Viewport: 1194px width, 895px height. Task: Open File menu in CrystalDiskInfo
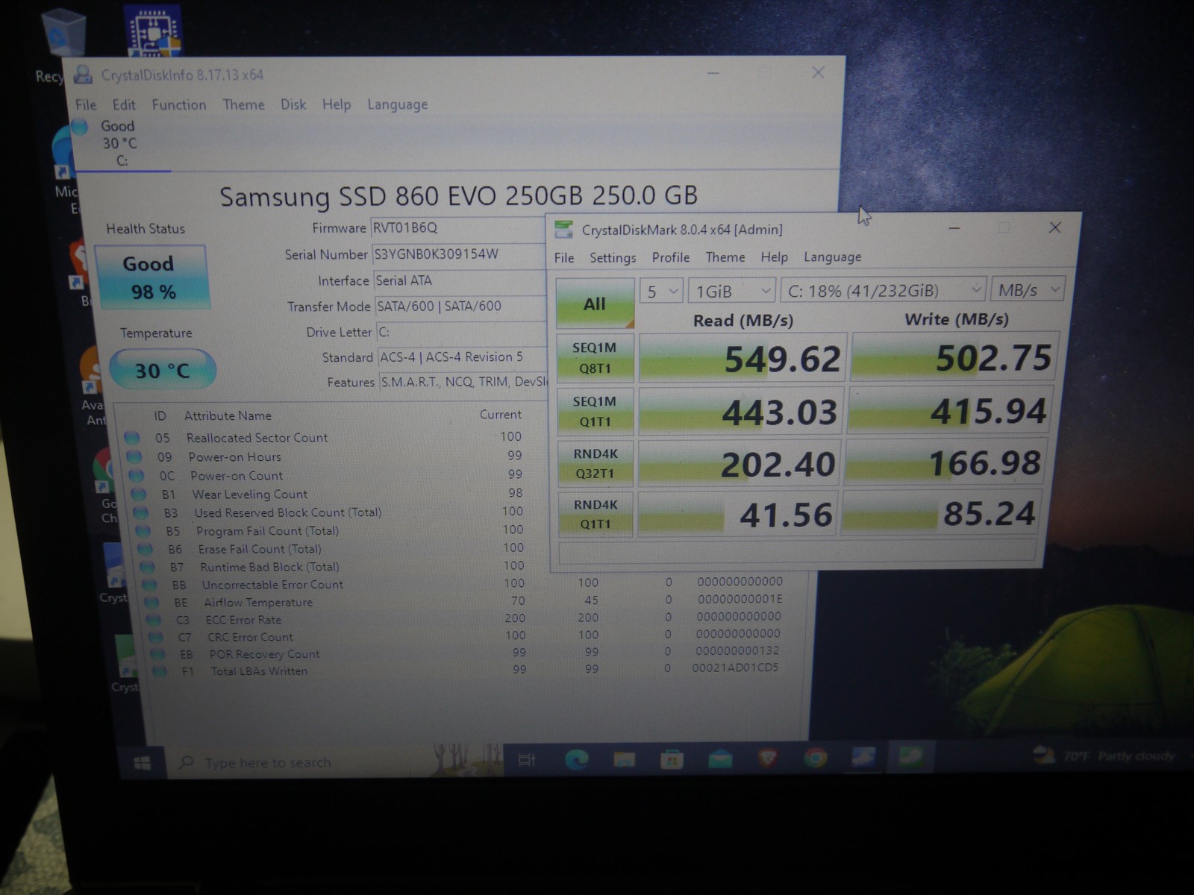(86, 104)
